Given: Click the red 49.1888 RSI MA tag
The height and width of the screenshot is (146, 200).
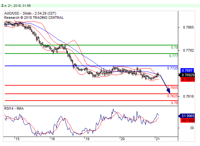Looking at the screenshot, I should (x=188, y=120).
